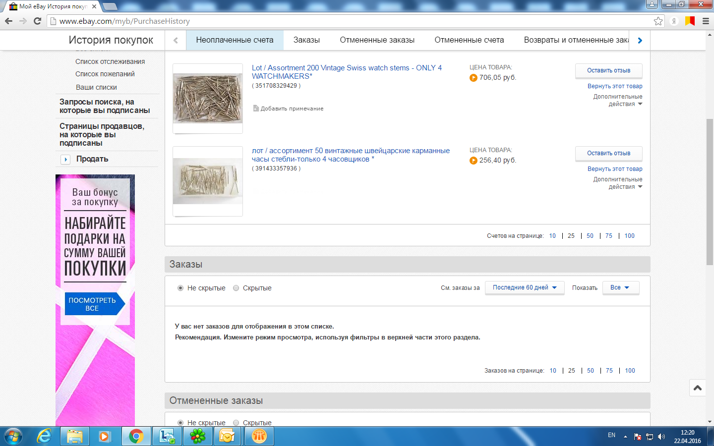Click 'Оставить отзыв' for the second item
The image size is (714, 446).
[608, 154]
